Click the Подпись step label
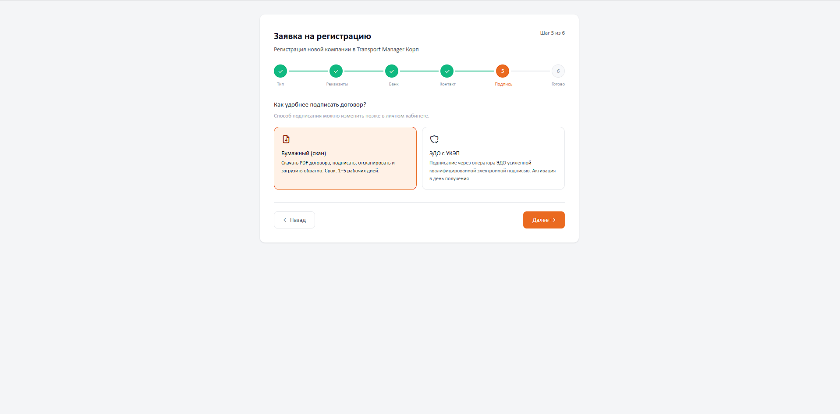 click(503, 84)
